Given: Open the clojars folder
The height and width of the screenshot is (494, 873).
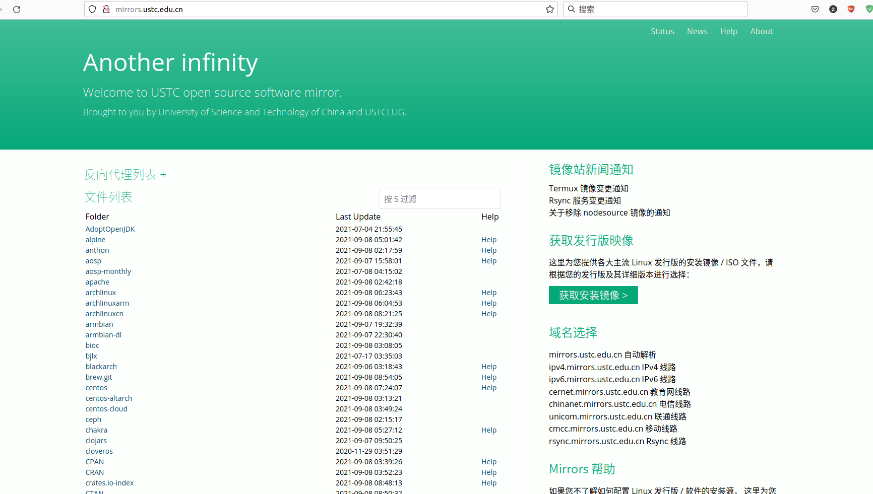Looking at the screenshot, I should [x=96, y=441].
